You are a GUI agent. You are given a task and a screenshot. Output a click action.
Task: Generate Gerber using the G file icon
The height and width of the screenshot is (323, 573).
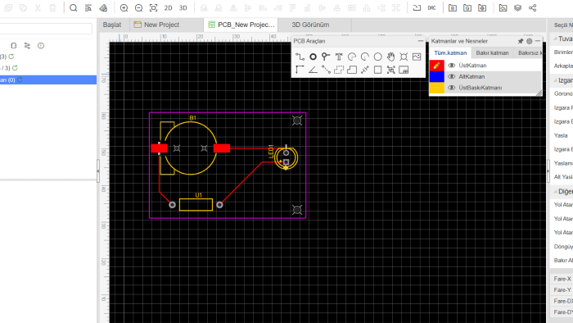click(x=467, y=7)
